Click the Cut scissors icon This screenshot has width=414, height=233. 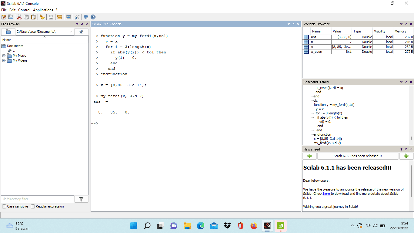click(19, 17)
